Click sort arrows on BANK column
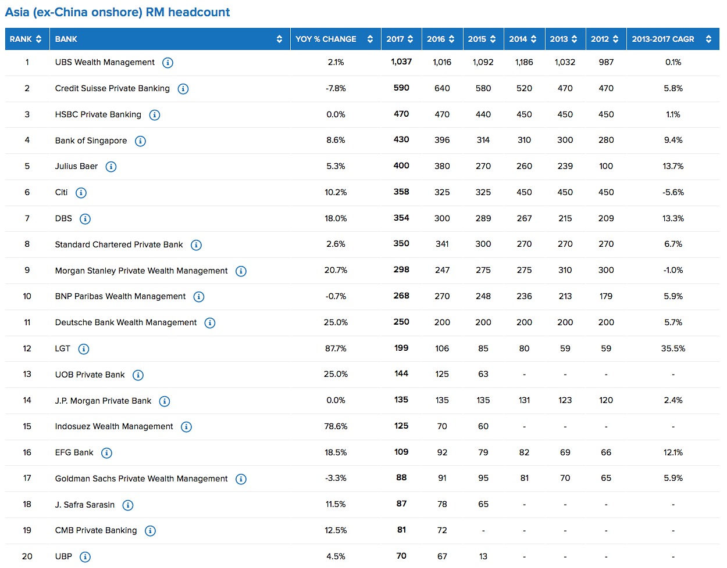 coord(279,39)
